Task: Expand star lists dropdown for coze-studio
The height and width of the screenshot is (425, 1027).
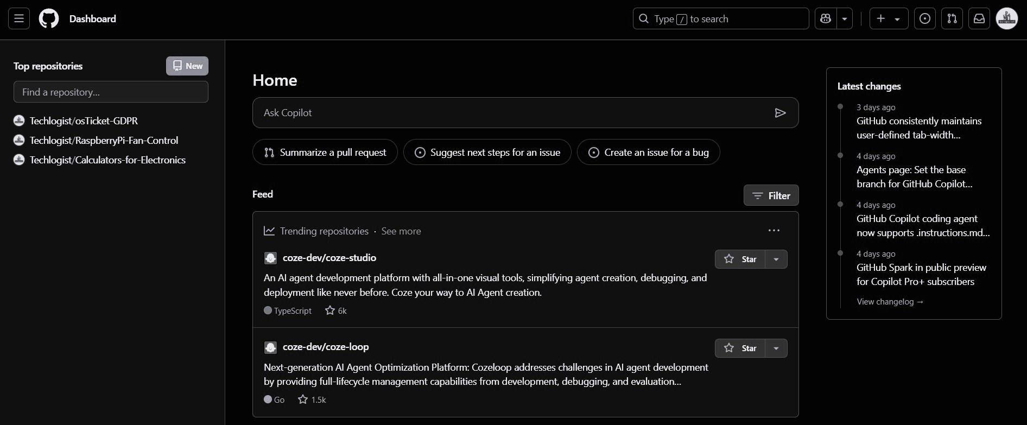Action: (776, 259)
